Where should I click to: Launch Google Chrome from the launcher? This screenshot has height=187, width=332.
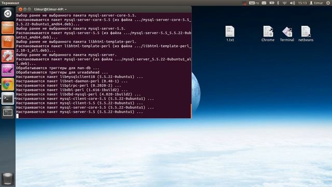click(x=8, y=84)
